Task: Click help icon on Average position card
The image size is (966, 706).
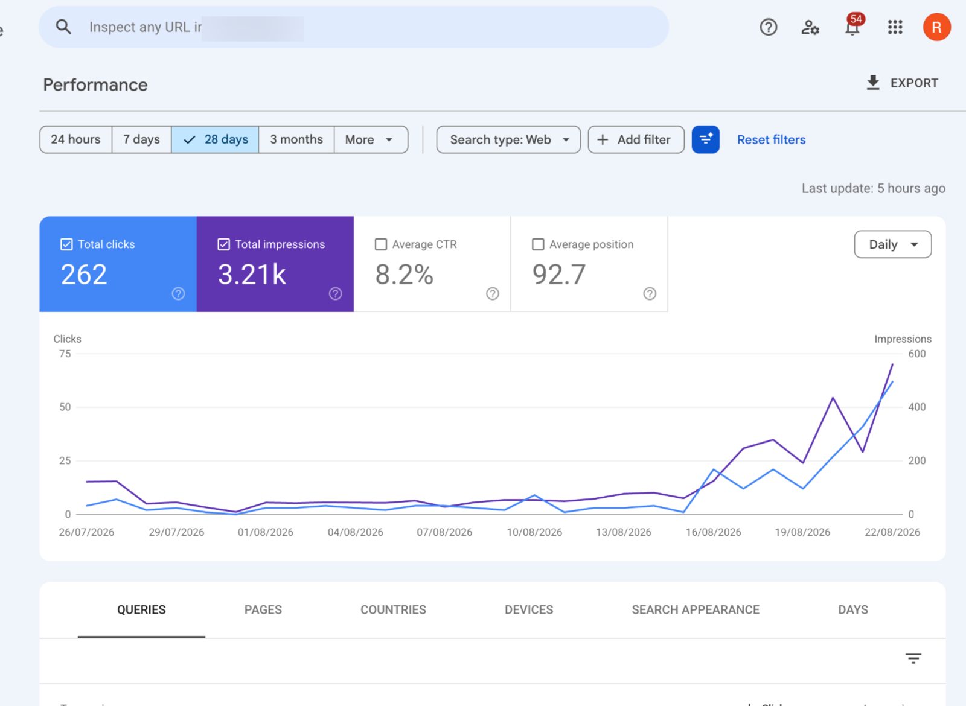Action: [x=650, y=294]
